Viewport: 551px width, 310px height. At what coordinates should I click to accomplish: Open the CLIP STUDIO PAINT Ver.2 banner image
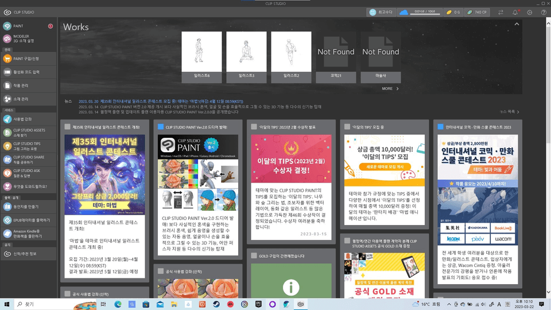(198, 173)
